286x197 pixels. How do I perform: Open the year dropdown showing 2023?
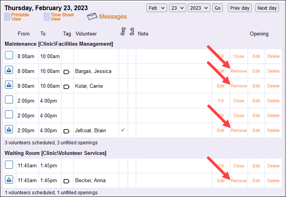pos(199,8)
